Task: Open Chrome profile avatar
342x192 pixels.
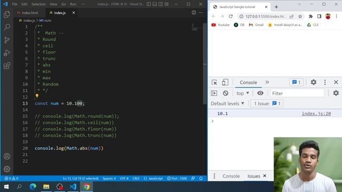Action: [328, 17]
